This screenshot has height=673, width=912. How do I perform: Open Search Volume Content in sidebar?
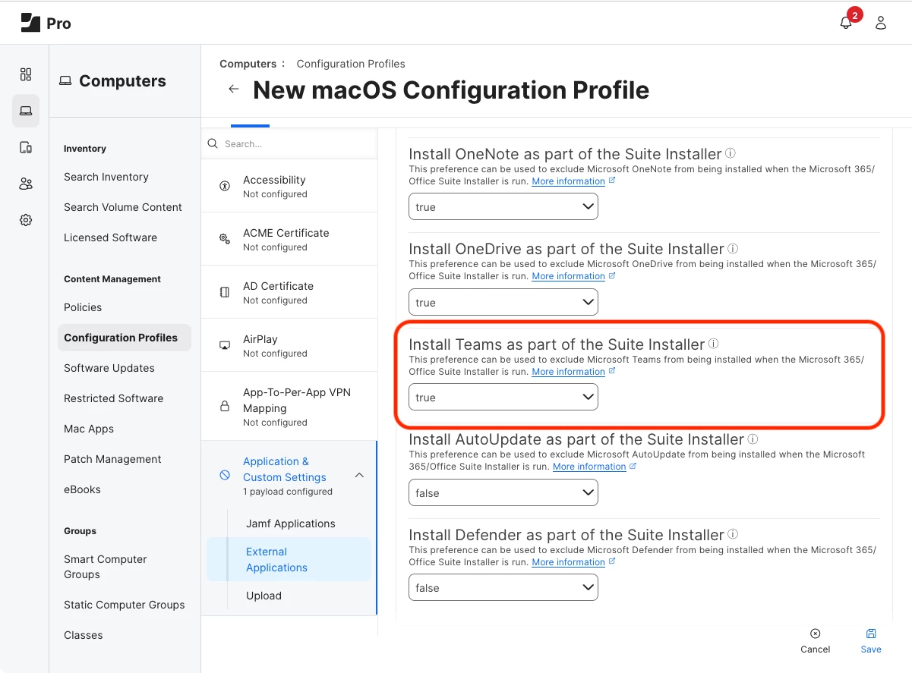point(123,207)
